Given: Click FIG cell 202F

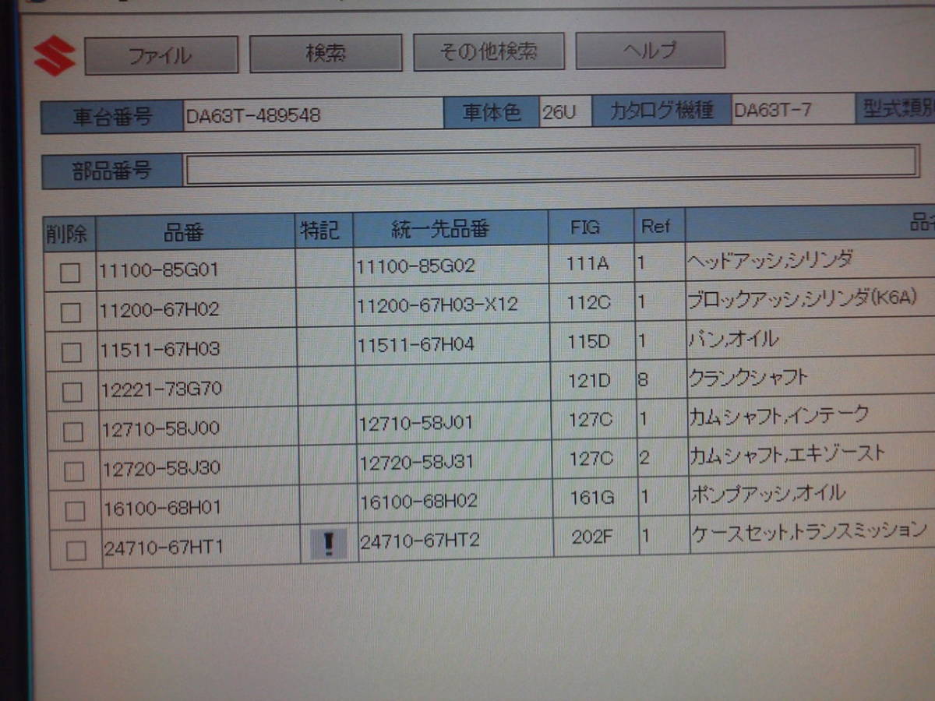Looking at the screenshot, I should tap(593, 537).
